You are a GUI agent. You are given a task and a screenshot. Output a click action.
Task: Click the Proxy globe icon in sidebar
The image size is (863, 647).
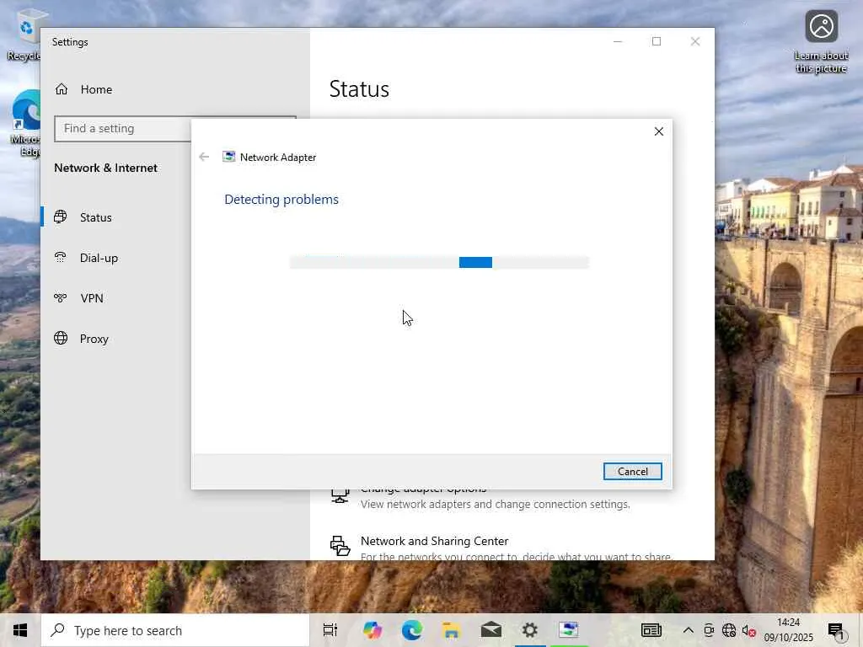point(61,338)
